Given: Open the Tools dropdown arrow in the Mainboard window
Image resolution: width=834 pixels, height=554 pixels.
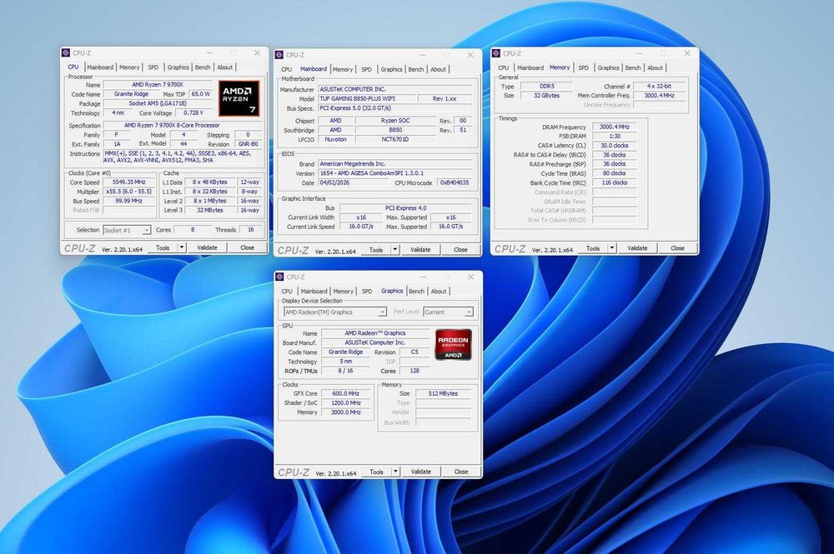Looking at the screenshot, I should click(394, 249).
